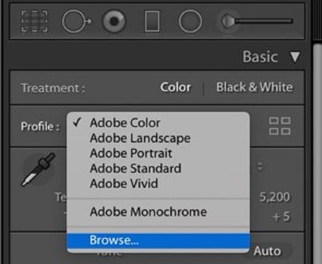
Task: Collapse the Basic panel triangle
Action: (x=295, y=57)
